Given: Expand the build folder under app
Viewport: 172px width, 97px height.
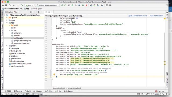Looking at the screenshot, I should [x=9, y=25].
